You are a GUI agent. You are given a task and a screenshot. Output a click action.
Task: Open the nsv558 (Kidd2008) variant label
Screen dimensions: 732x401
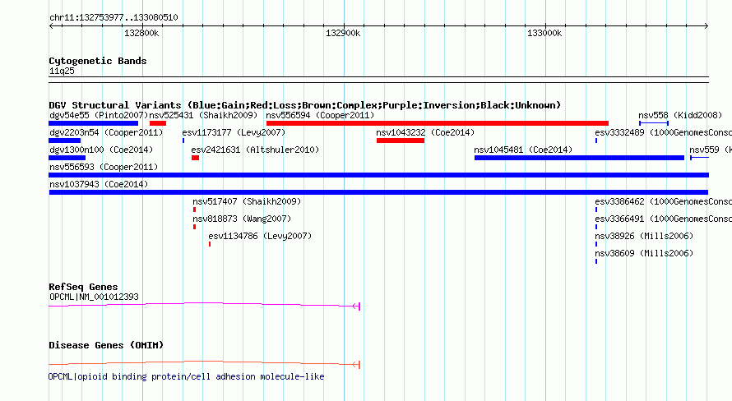(680, 115)
